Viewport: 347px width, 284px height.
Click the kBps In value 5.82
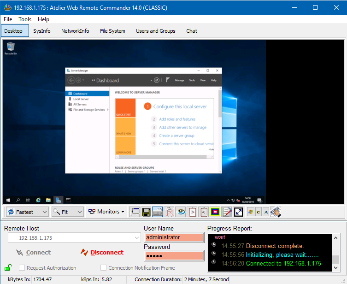coord(107,279)
